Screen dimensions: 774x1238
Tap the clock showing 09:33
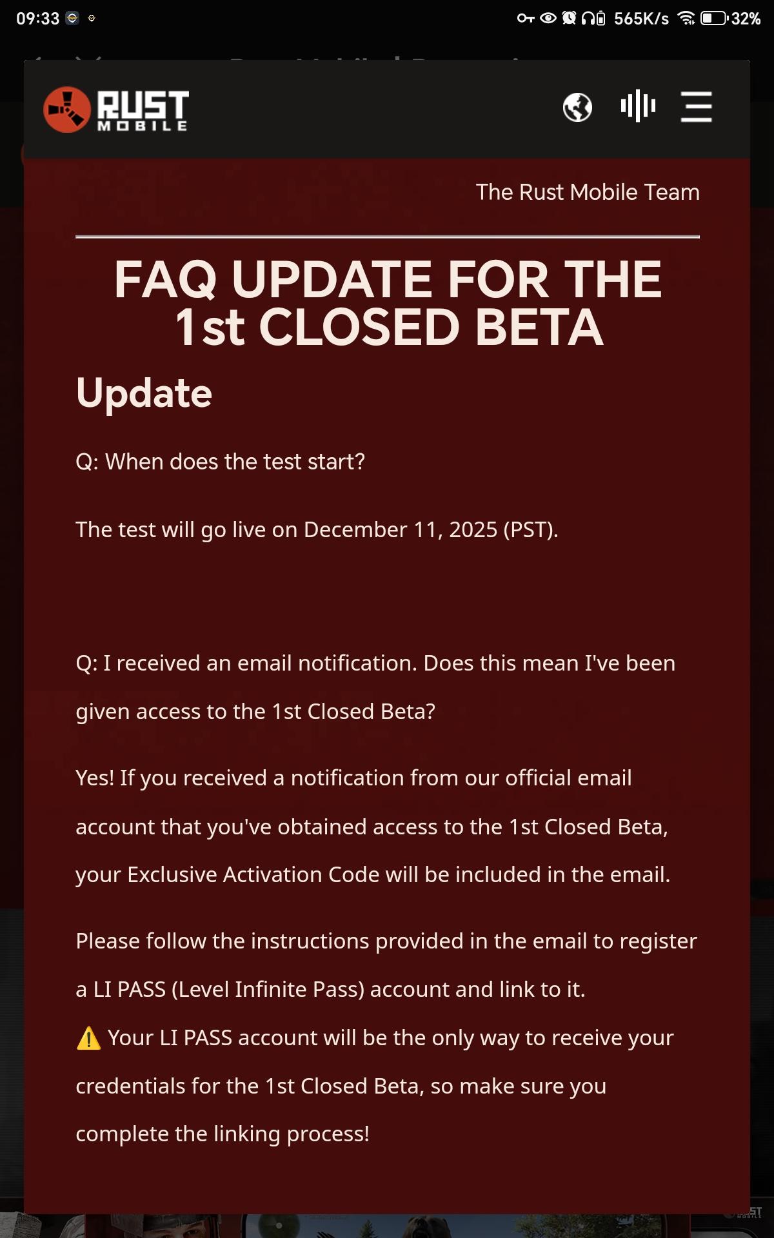pyautogui.click(x=37, y=19)
